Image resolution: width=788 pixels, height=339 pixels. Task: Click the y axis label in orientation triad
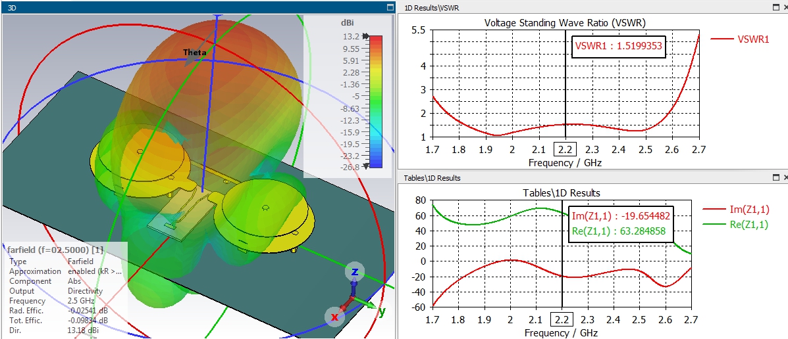pyautogui.click(x=382, y=311)
